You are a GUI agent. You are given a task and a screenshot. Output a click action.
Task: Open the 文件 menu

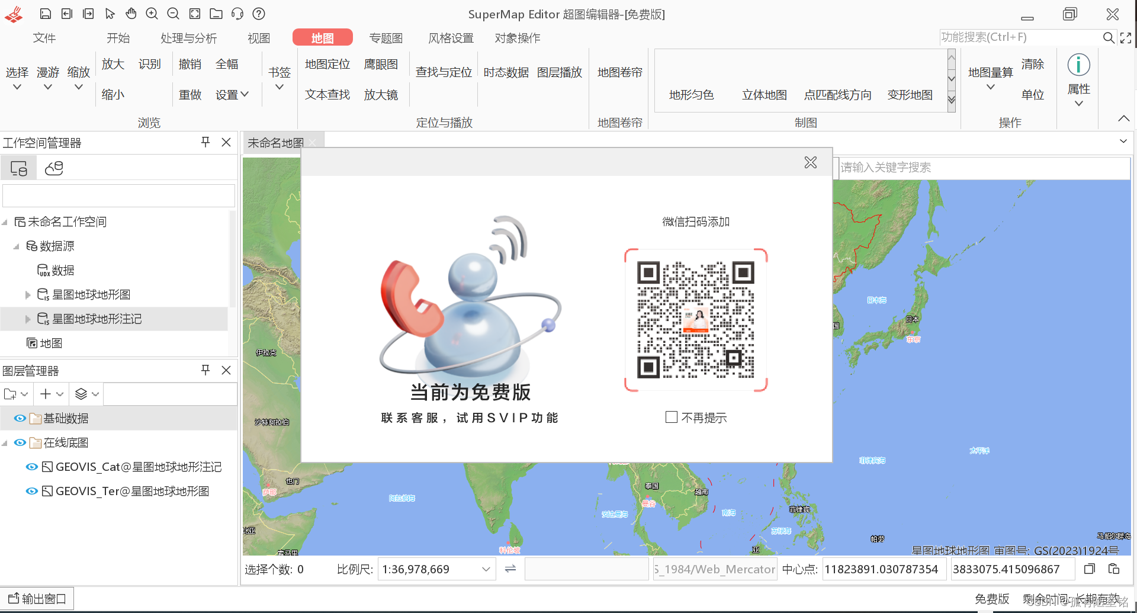[44, 38]
